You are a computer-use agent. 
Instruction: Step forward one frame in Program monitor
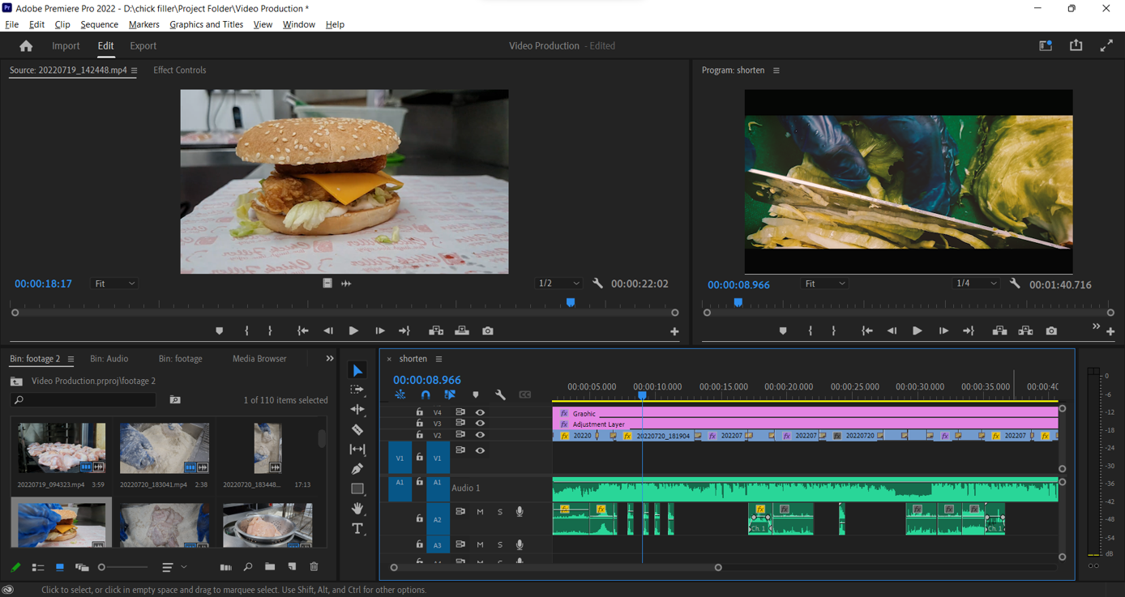(x=943, y=330)
